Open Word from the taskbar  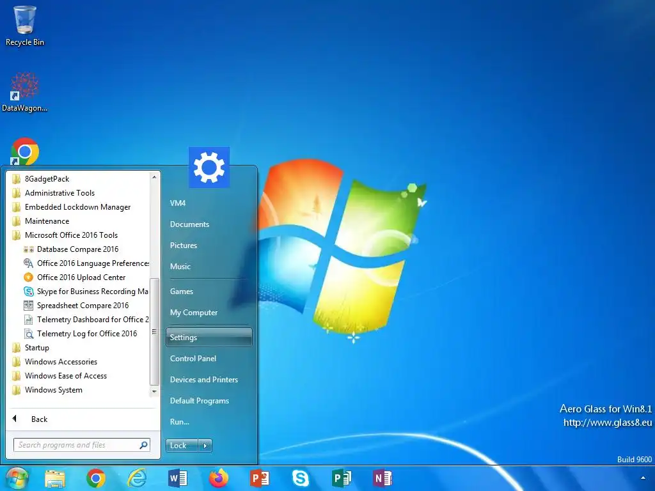pos(178,478)
